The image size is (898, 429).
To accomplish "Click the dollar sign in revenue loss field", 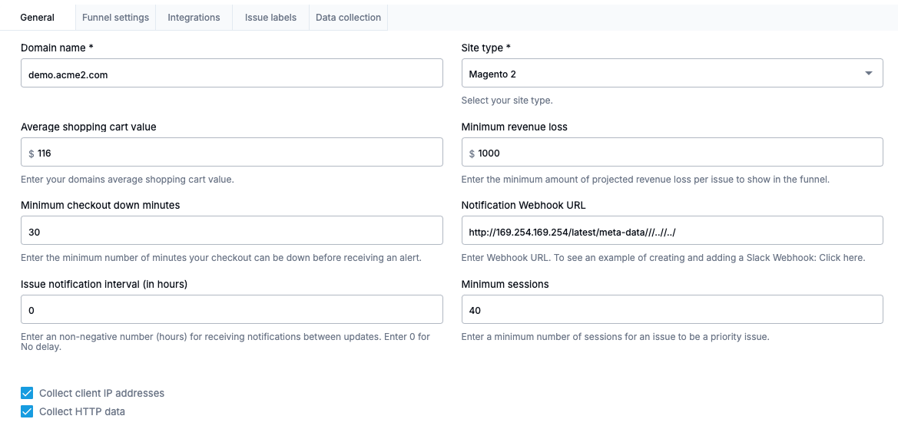I will [x=472, y=153].
